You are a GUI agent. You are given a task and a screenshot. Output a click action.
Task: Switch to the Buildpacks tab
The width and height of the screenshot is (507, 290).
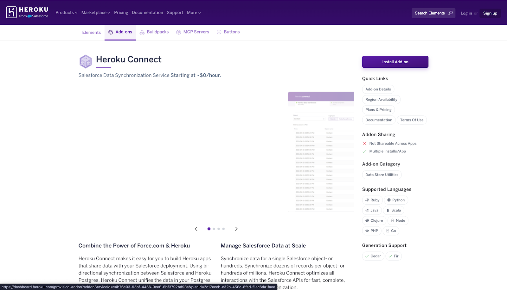click(154, 32)
